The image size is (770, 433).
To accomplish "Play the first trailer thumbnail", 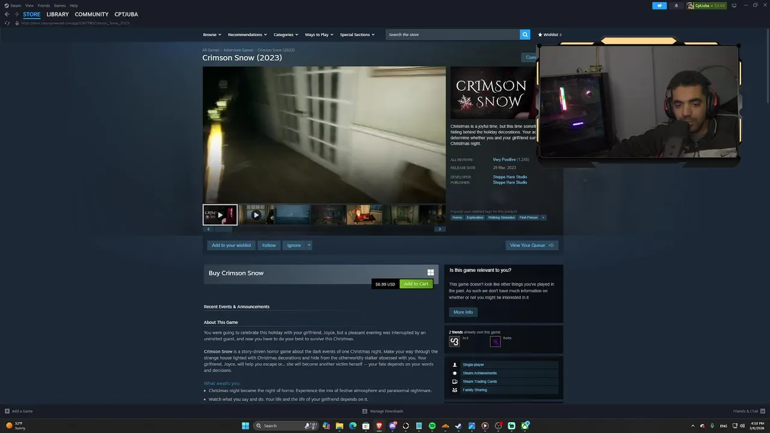I will coord(220,215).
